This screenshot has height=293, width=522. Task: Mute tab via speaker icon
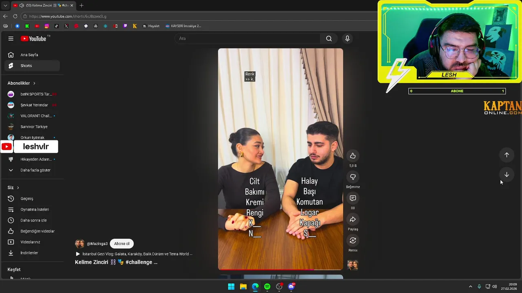[x=22, y=5]
